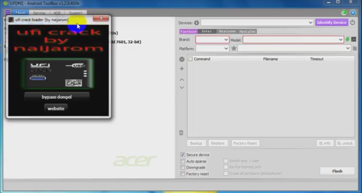Click the Identify Device button

pos(332,23)
